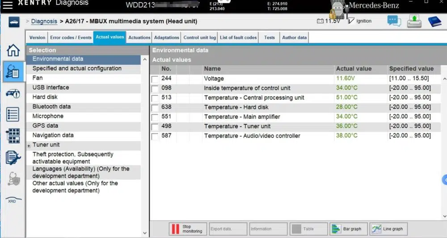Viewport: 447px width, 238px height.
Task: Click the Actual value column header
Action: (x=354, y=69)
